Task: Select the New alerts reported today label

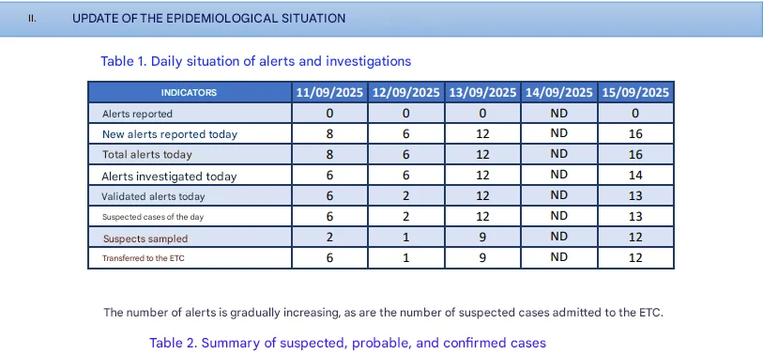Action: pos(170,134)
